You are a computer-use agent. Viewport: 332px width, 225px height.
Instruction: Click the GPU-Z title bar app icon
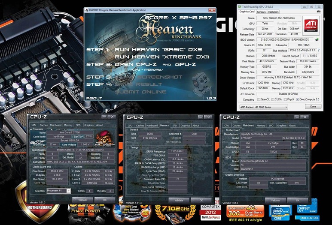tap(240, 7)
